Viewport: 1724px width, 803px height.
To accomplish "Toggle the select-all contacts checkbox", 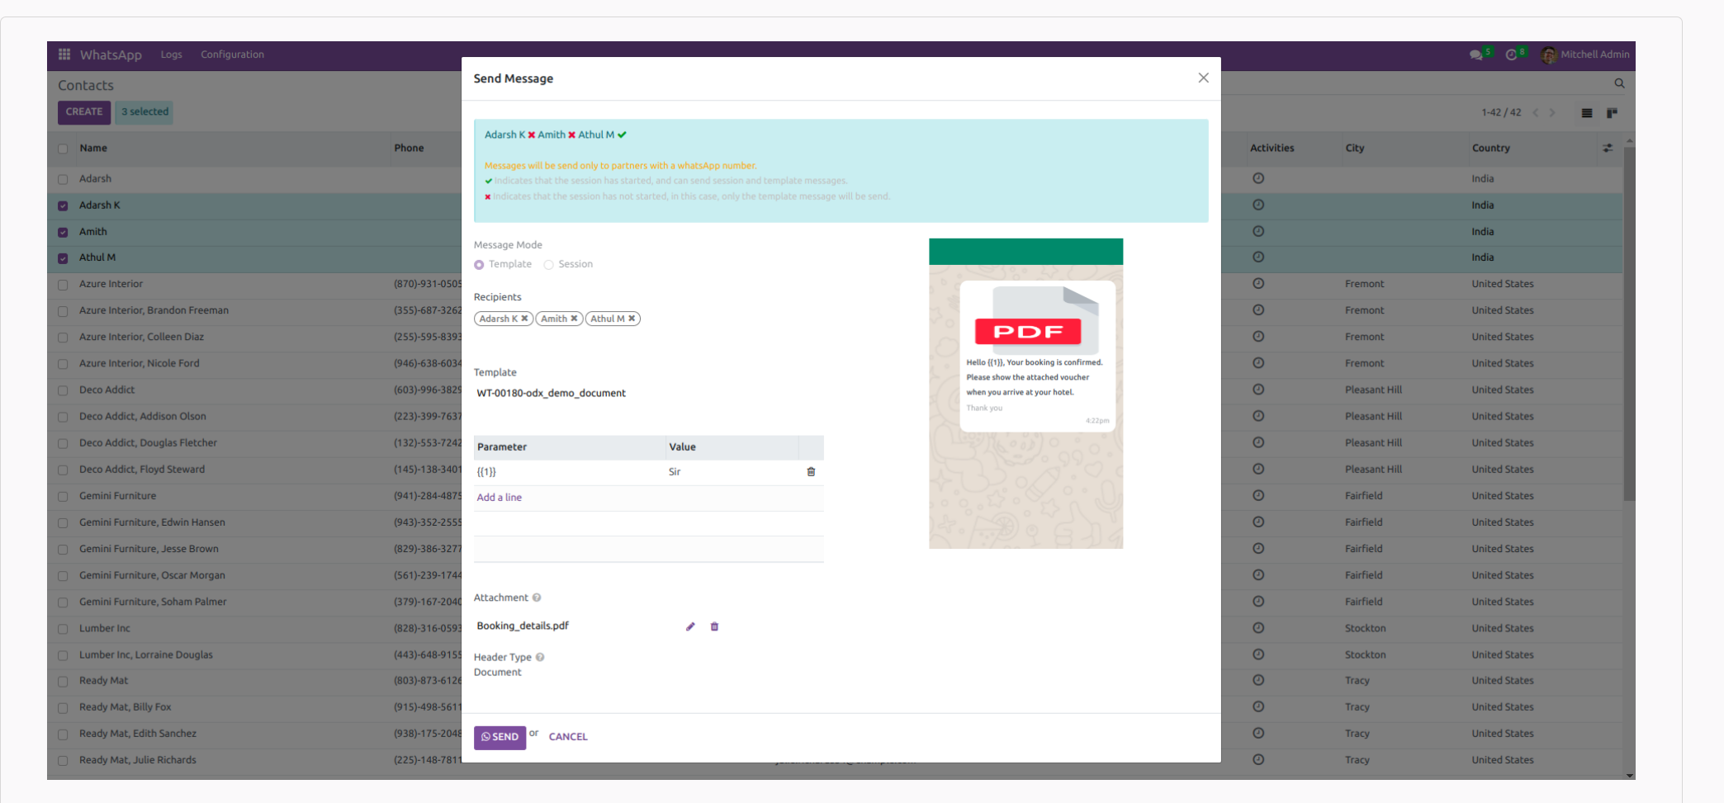I will coord(63,149).
